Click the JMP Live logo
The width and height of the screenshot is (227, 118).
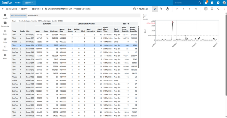click(x=7, y=3)
